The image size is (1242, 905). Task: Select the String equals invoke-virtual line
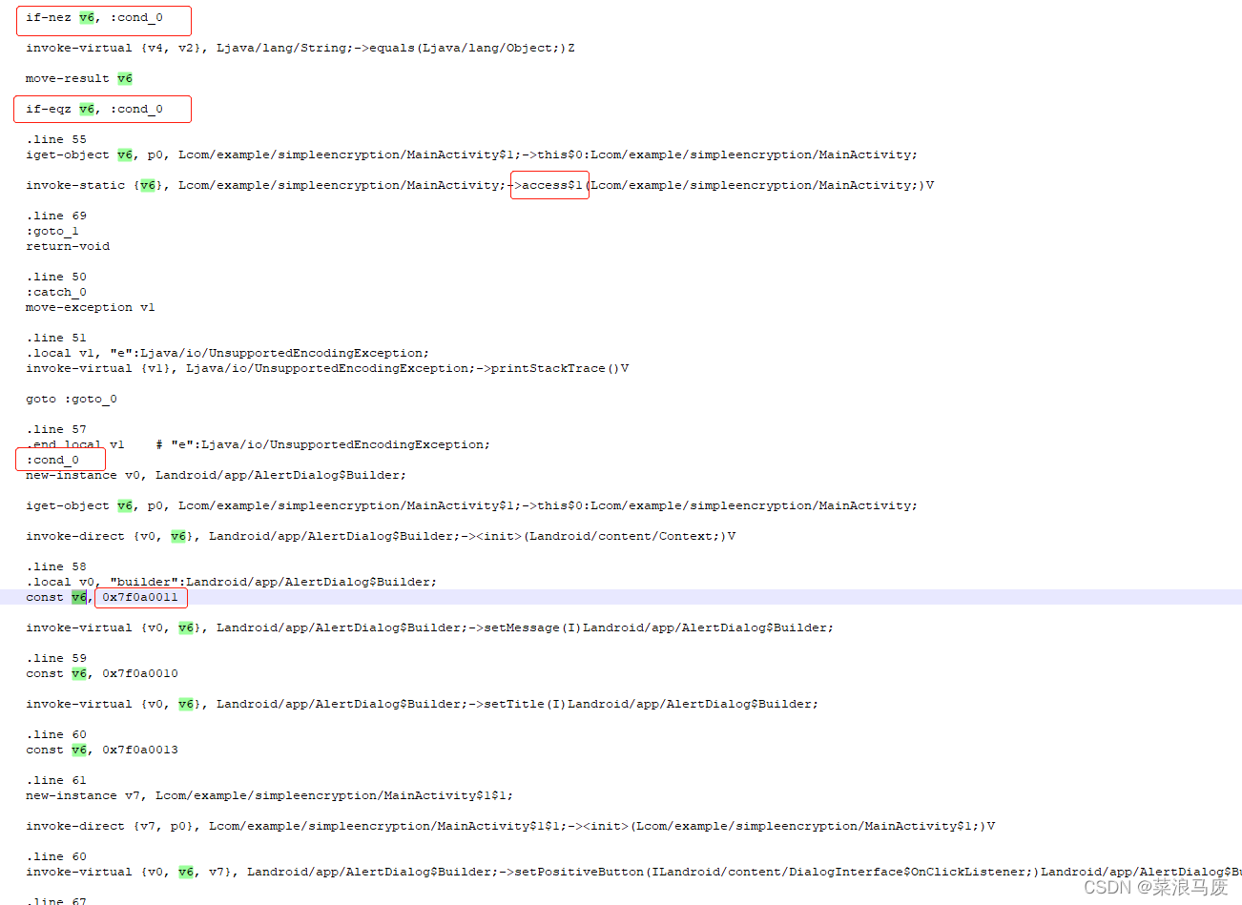300,48
